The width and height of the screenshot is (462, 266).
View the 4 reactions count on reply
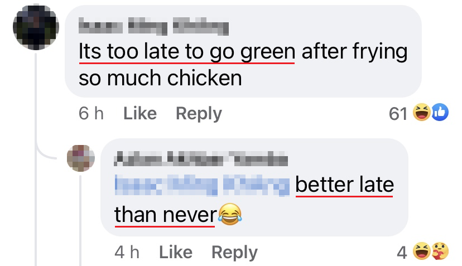402,253
